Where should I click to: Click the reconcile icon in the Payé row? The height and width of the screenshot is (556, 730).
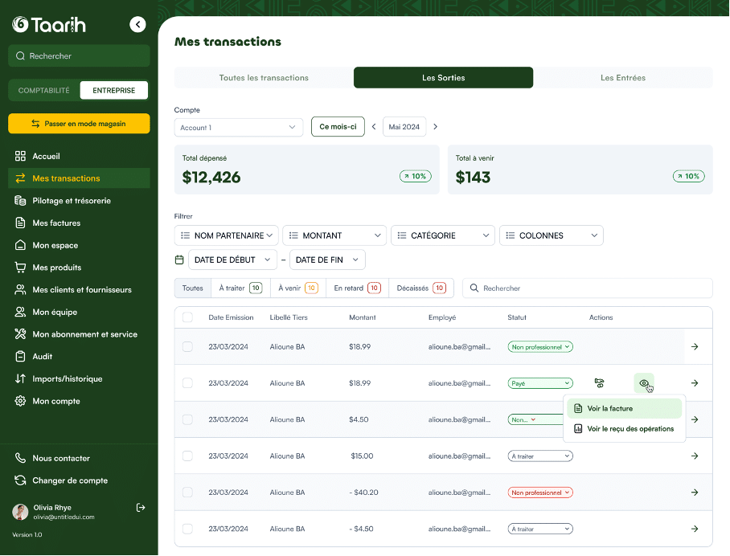pyautogui.click(x=599, y=383)
